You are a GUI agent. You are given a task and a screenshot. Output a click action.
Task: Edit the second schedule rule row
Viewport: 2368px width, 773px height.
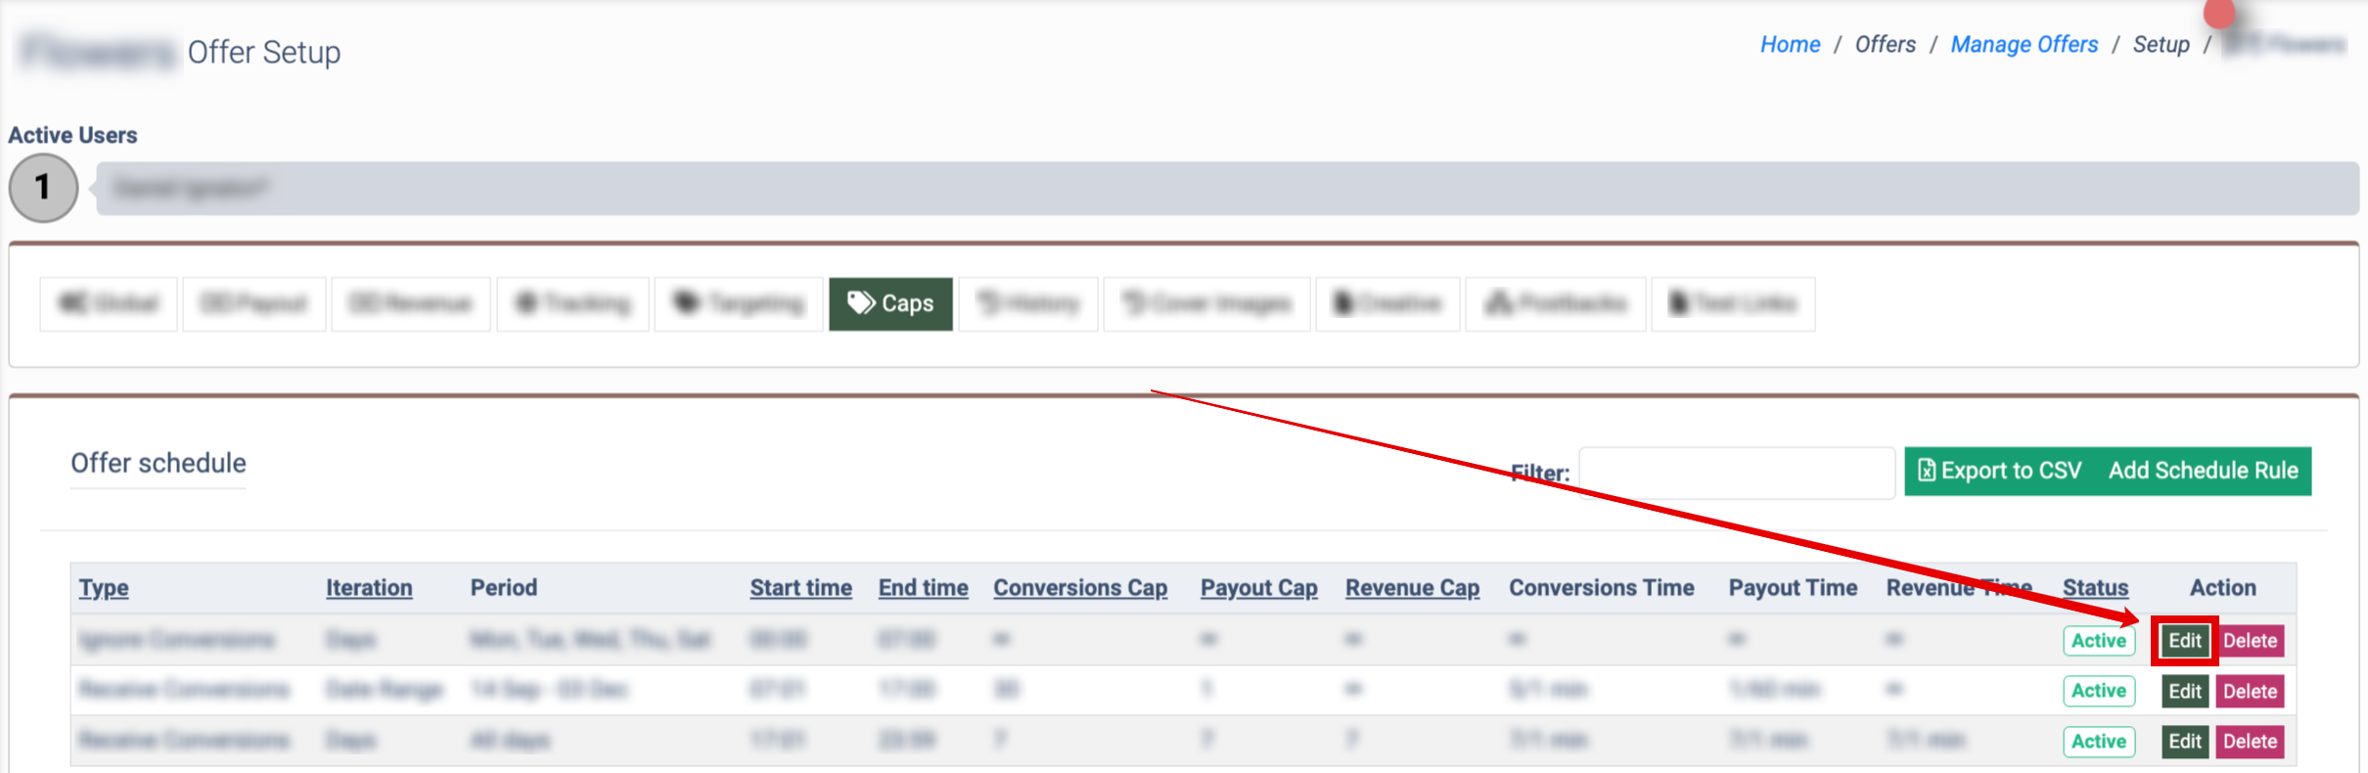[x=2184, y=691]
